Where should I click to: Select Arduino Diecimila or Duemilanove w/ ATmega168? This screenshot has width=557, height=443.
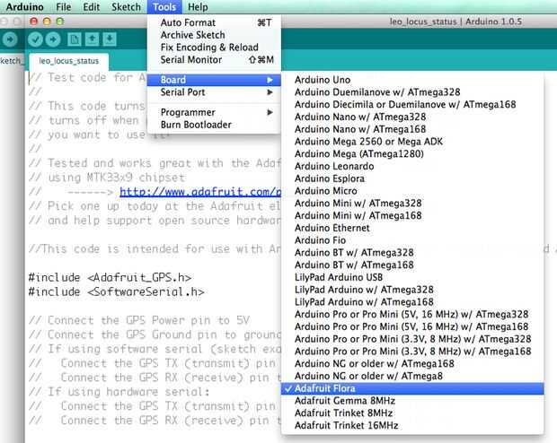click(412, 105)
